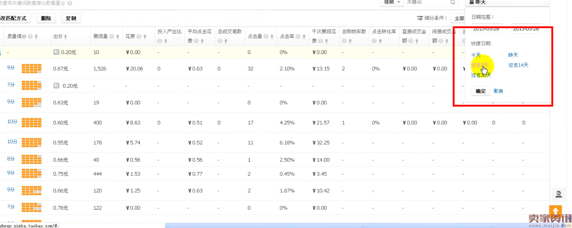Sort the 出价 column with its arrow

coord(66,36)
